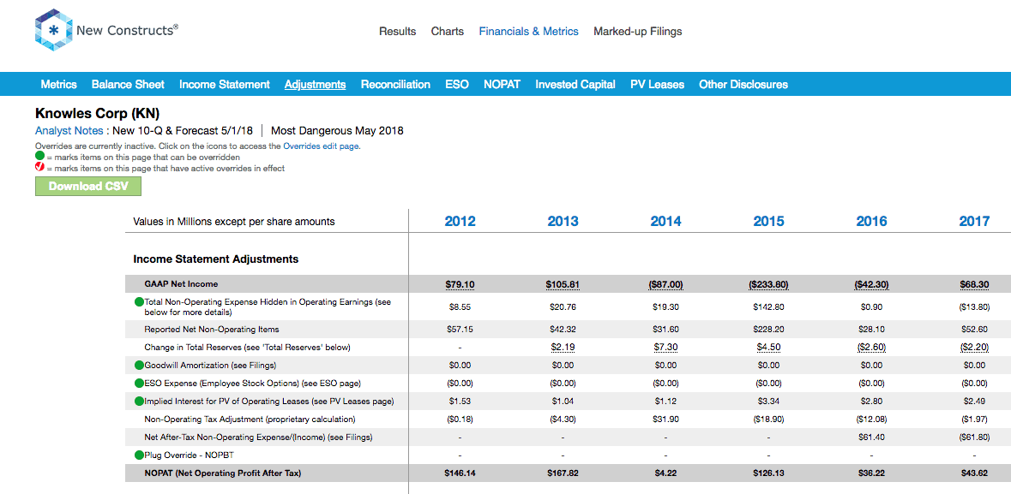Click NOPAT 2014 value $4.22
The width and height of the screenshot is (1011, 494).
coord(665,473)
